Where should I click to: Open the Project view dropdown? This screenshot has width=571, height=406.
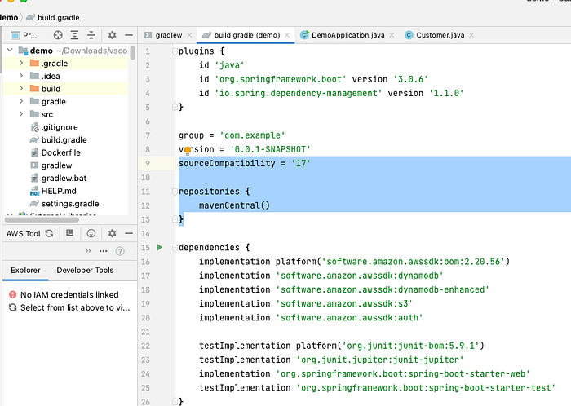24,35
